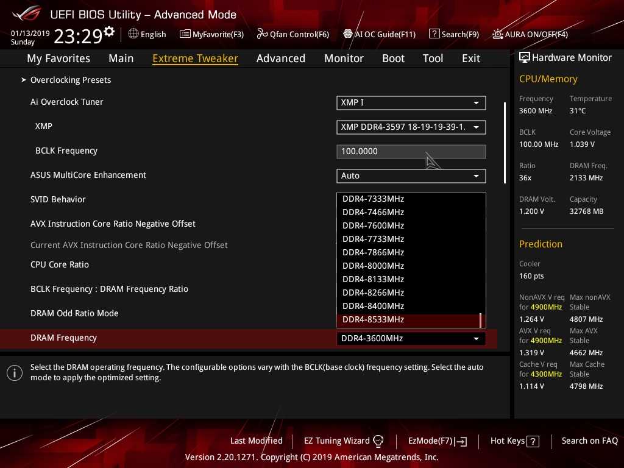This screenshot has width=624, height=468.
Task: Toggle AURA ON/OFF(F4) lighting icon
Action: [x=498, y=34]
